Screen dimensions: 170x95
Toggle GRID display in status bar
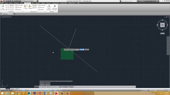click(23, 91)
